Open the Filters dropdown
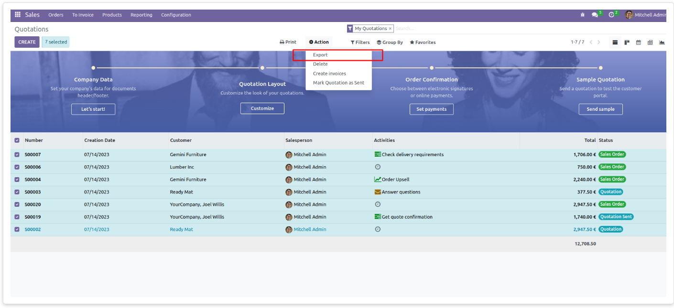This screenshot has width=674, height=308. [360, 42]
